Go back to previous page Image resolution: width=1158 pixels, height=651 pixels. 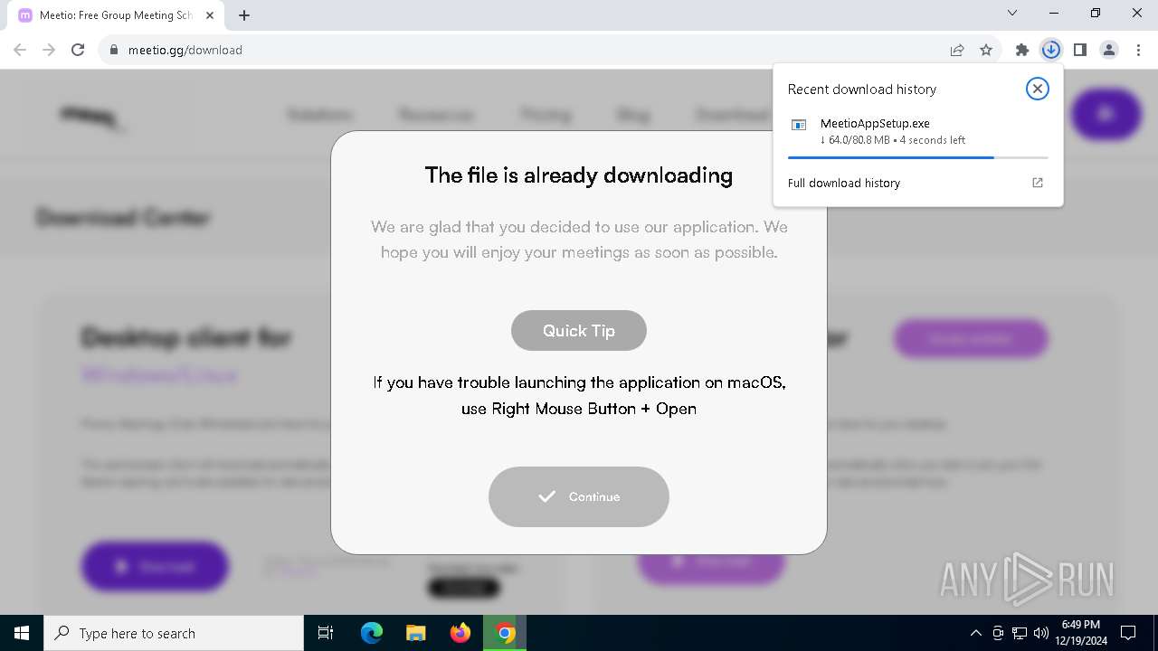[x=20, y=50]
